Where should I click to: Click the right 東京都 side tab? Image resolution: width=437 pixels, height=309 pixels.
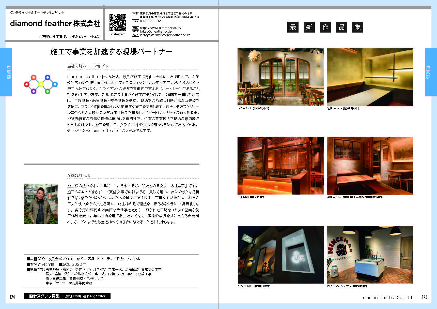(x=431, y=72)
